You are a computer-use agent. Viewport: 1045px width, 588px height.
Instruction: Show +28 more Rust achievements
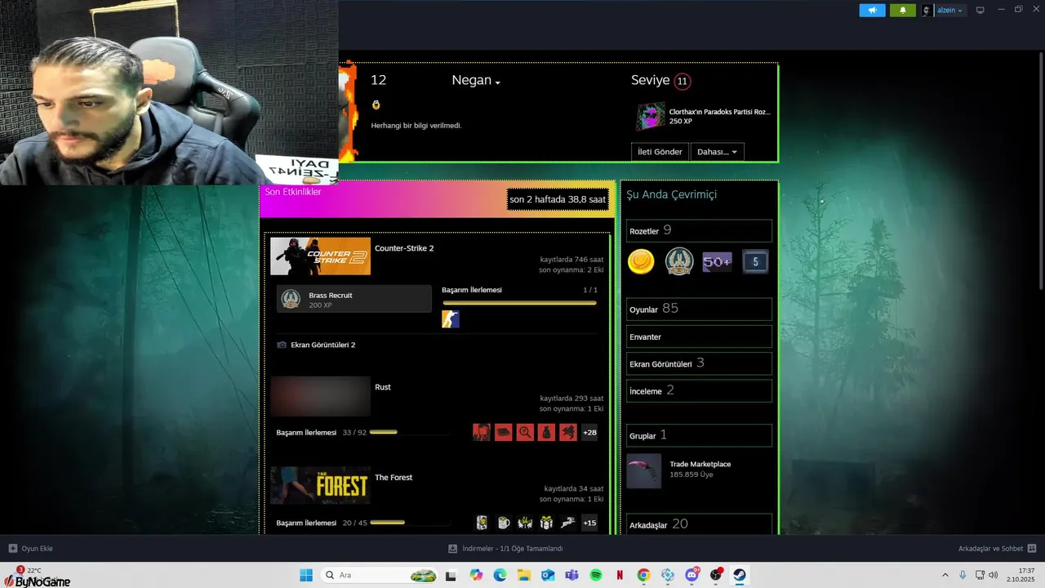pyautogui.click(x=589, y=432)
